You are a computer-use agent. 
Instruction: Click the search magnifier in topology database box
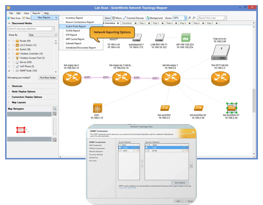tap(53, 29)
